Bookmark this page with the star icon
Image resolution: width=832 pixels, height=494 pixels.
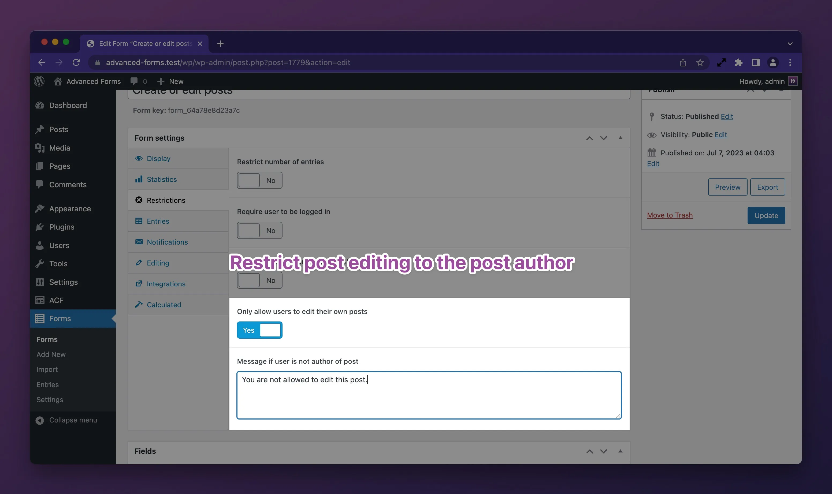[700, 62]
